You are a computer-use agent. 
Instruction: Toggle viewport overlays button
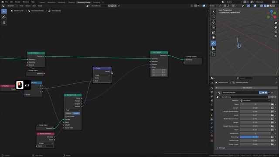255,6
